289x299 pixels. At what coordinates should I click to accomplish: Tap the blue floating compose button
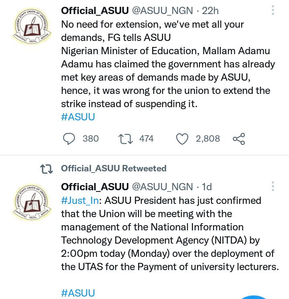point(254,297)
